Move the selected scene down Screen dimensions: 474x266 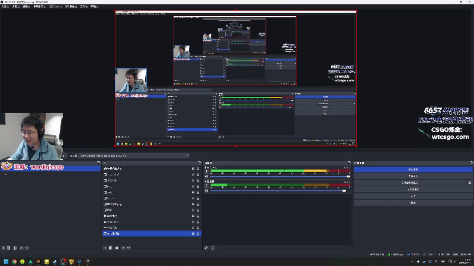pyautogui.click(x=27, y=248)
